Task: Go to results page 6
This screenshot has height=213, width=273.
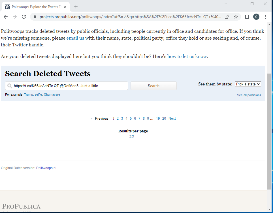Action: pos(135,119)
